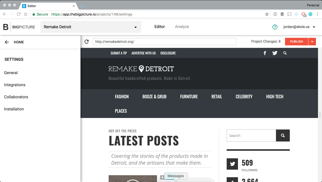Click the cast extension icon

point(289,14)
